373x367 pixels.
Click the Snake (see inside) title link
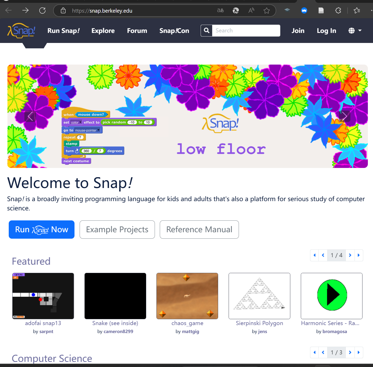115,323
